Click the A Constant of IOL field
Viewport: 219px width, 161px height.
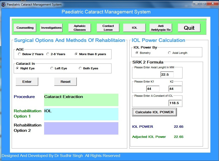point(175,103)
